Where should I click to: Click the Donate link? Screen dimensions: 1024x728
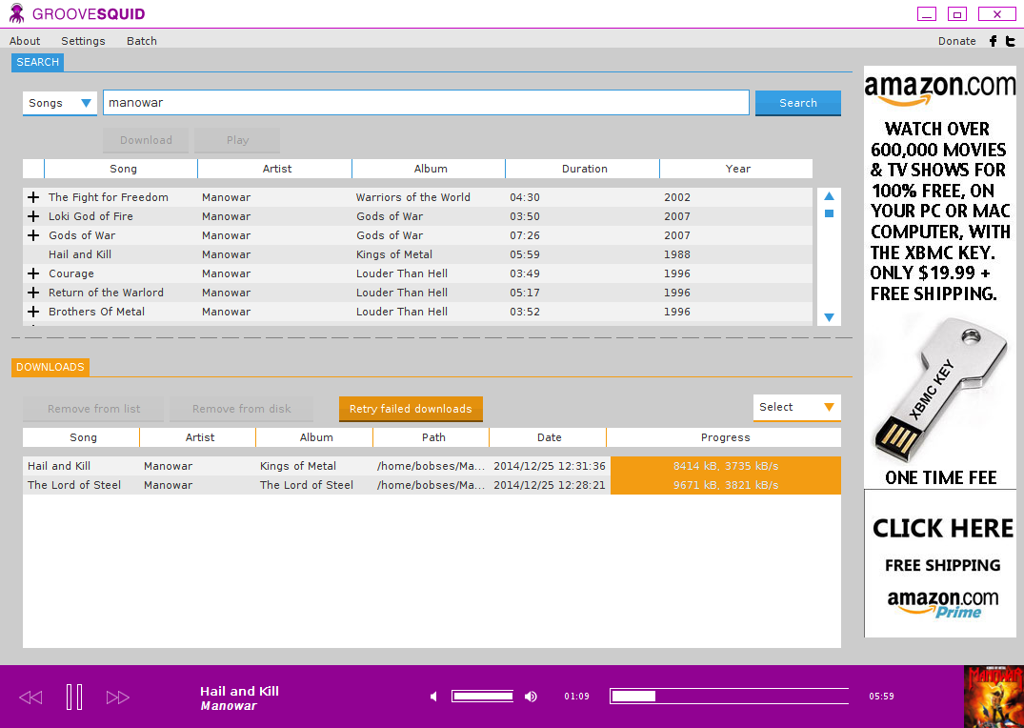tap(956, 41)
